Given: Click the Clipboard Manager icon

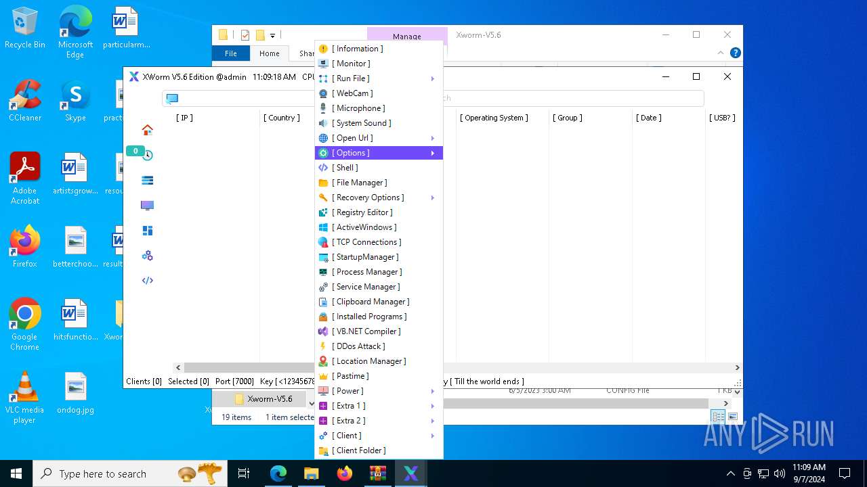Looking at the screenshot, I should click(323, 302).
